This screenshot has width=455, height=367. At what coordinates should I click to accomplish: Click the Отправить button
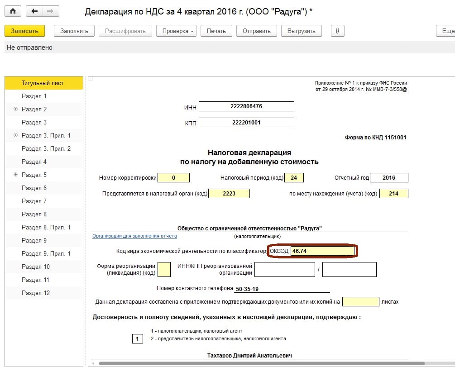[256, 31]
